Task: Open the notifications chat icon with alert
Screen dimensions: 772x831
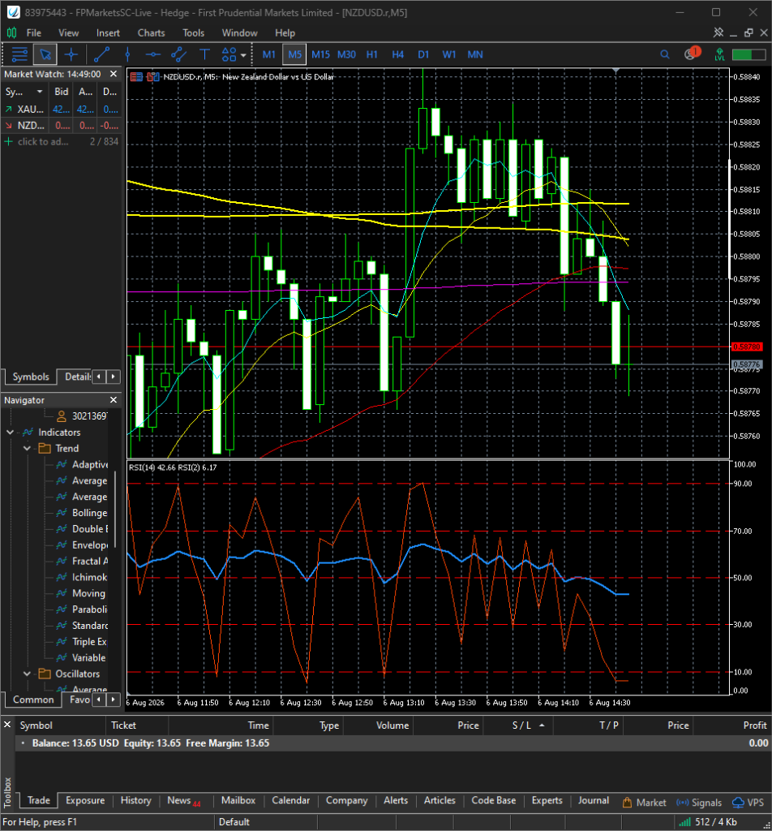Action: coord(692,54)
